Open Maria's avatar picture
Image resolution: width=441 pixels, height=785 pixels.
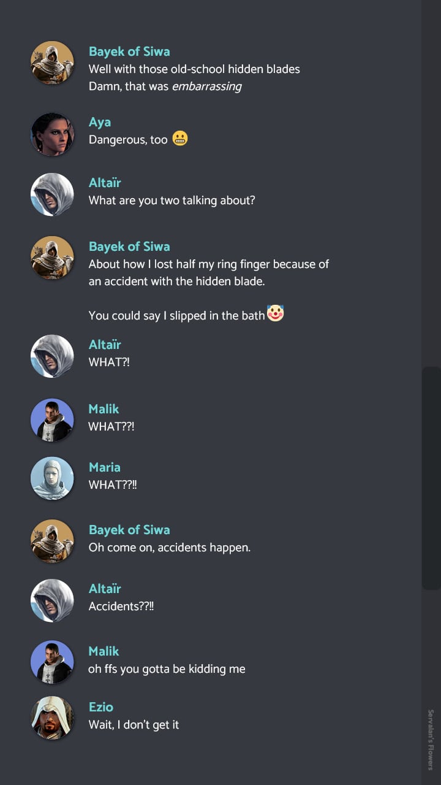coord(52,478)
